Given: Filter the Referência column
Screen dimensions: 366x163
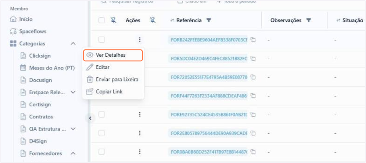Looking at the screenshot, I should click(209, 20).
